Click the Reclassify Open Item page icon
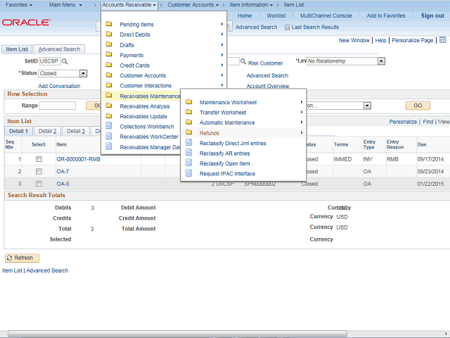This screenshot has width=450, height=338. (x=188, y=163)
